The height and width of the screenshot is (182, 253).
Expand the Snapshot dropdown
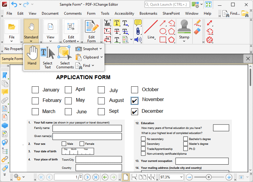[x=101, y=49]
